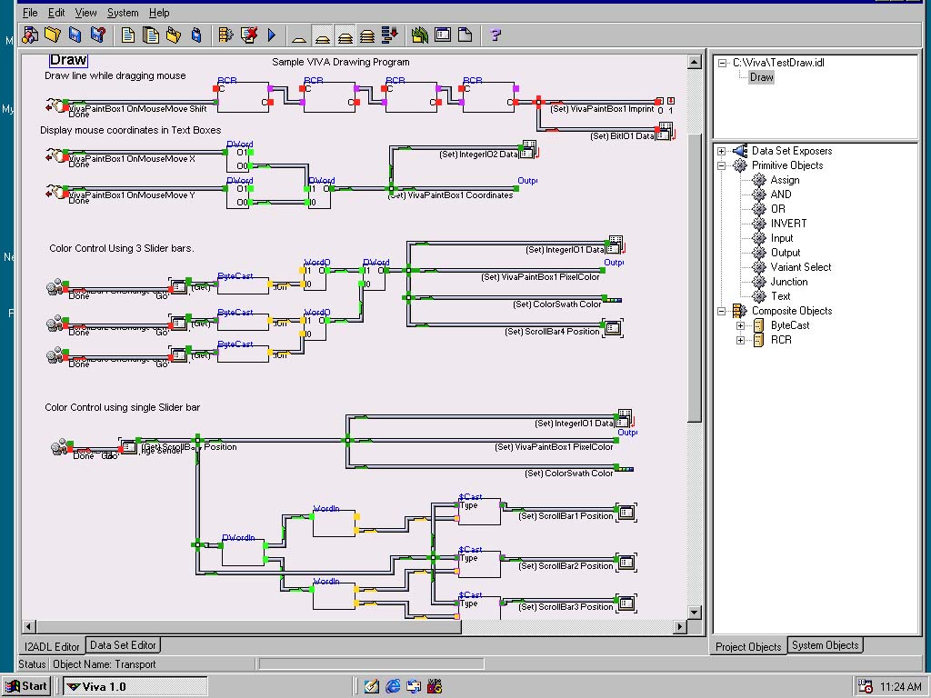Click the Windows Start button

pyautogui.click(x=26, y=686)
